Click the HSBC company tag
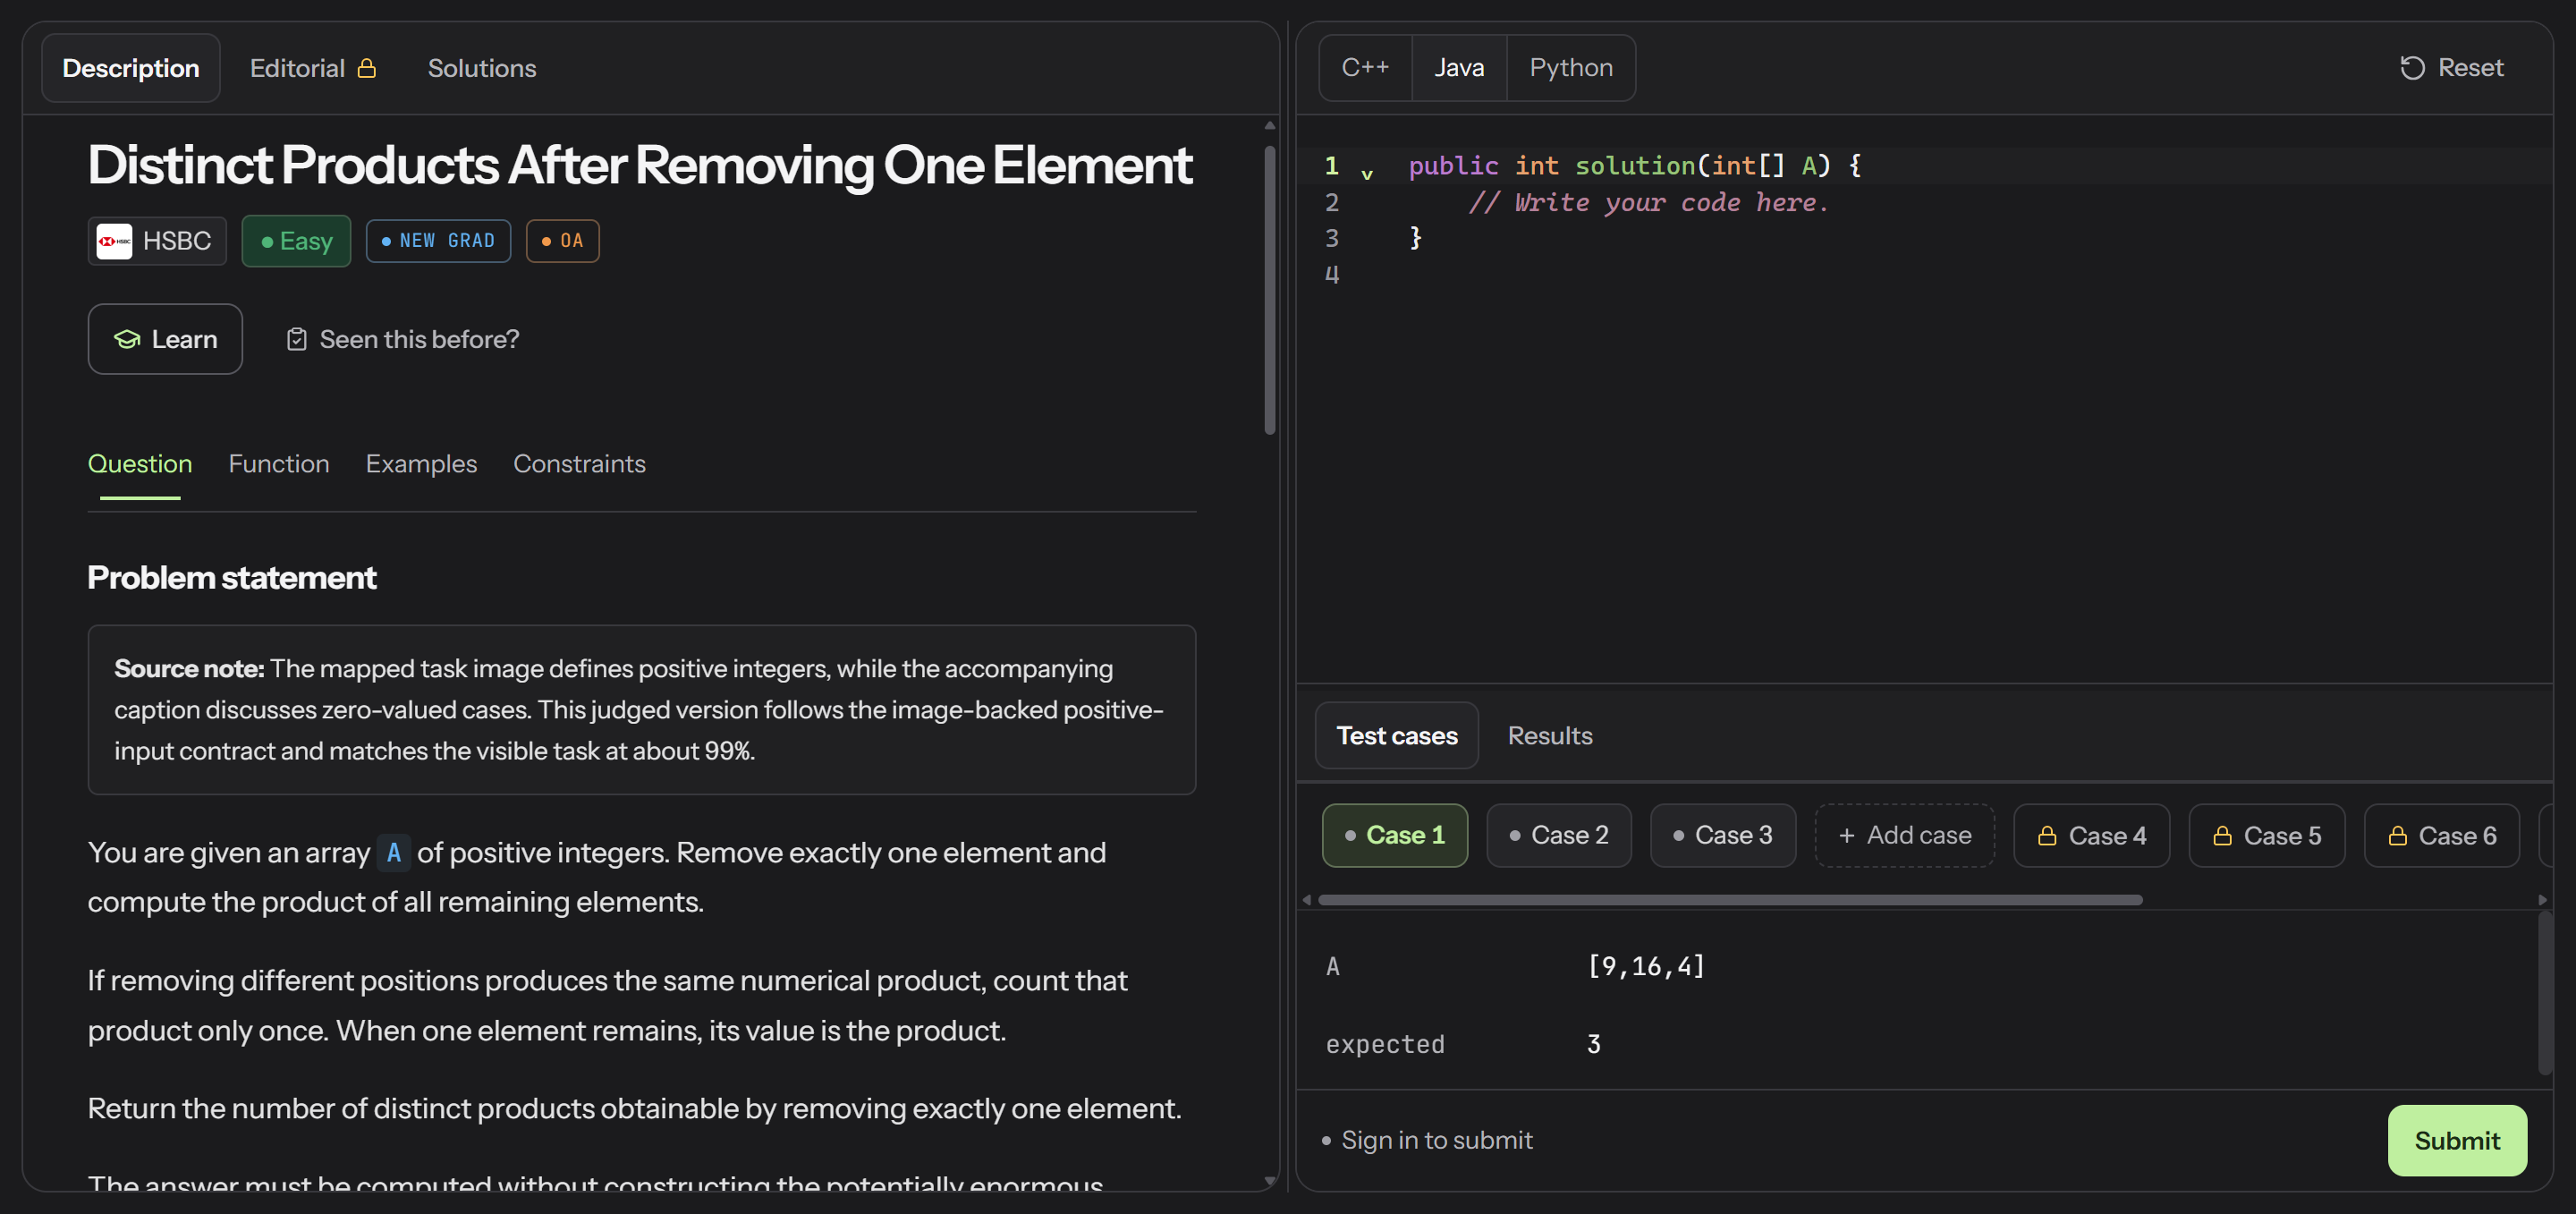2576x1214 pixels. (157, 241)
